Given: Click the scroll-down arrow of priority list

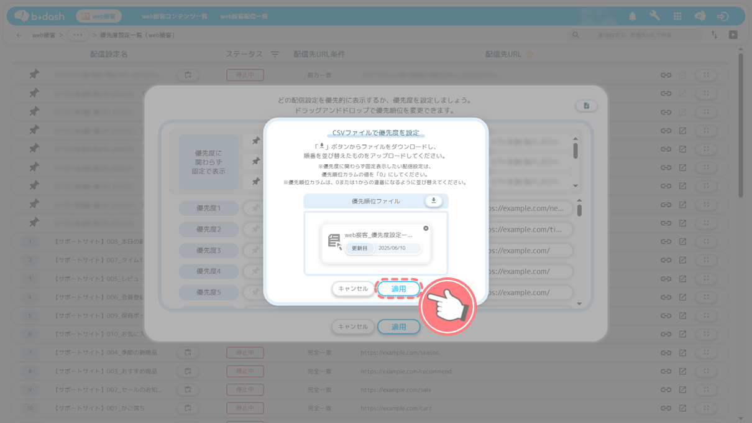Looking at the screenshot, I should 579,304.
